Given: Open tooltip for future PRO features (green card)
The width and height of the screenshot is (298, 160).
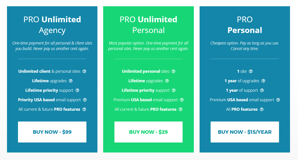Looking at the screenshot, I should [180, 109].
